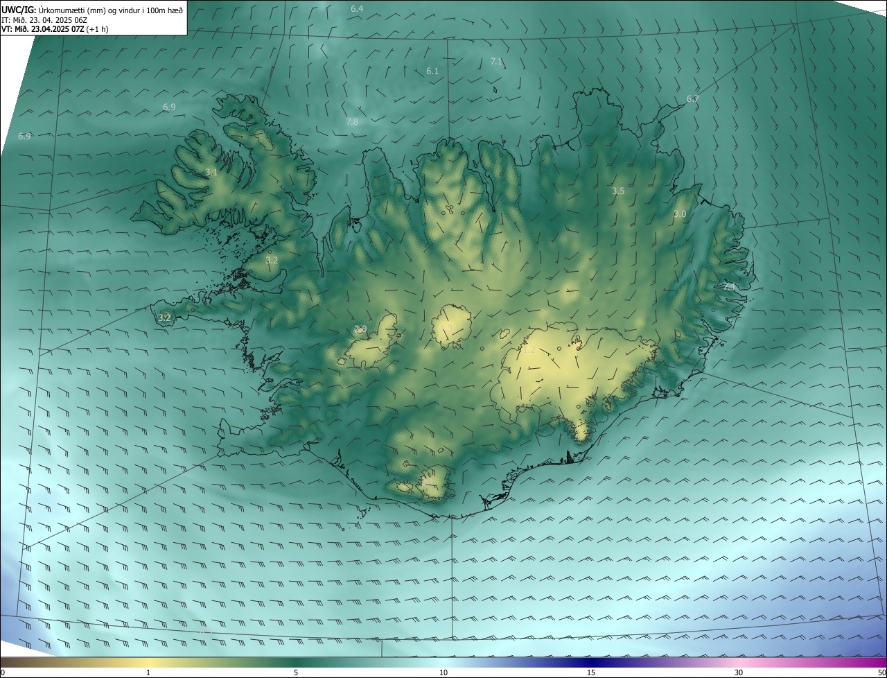Click the 7.1 value label on the map
Viewport: 887px width, 678px height.
tap(496, 62)
